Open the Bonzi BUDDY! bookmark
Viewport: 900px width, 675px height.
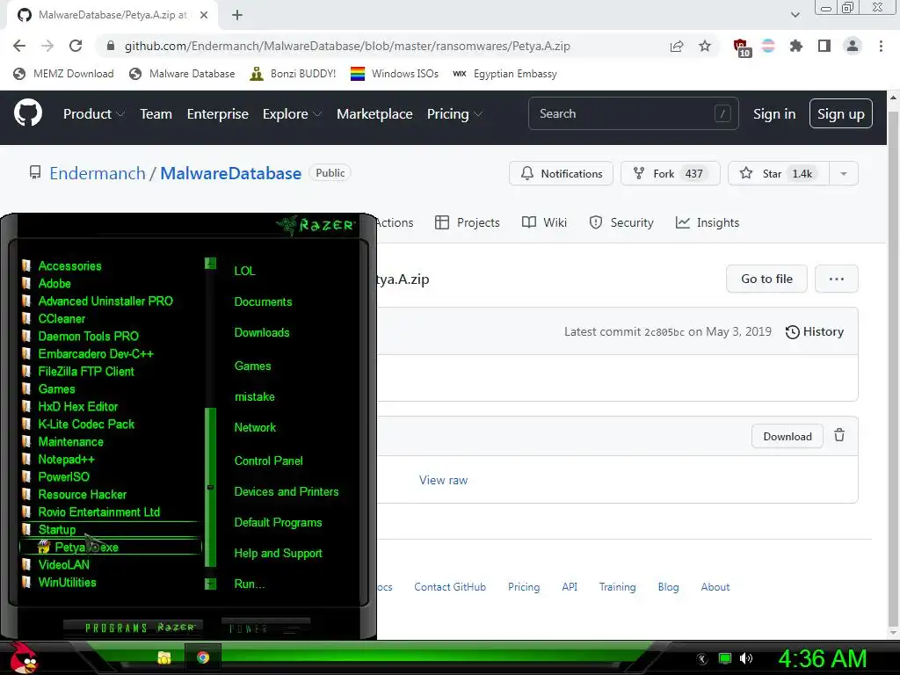pos(294,74)
